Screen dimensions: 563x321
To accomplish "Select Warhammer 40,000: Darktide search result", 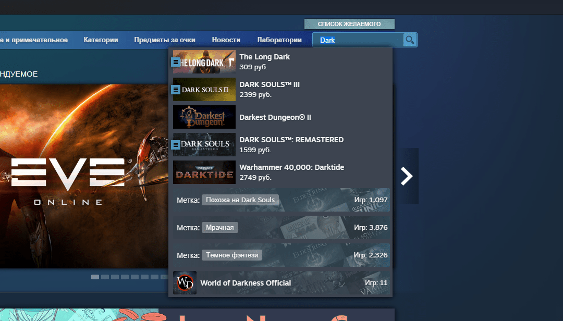I will [x=281, y=172].
